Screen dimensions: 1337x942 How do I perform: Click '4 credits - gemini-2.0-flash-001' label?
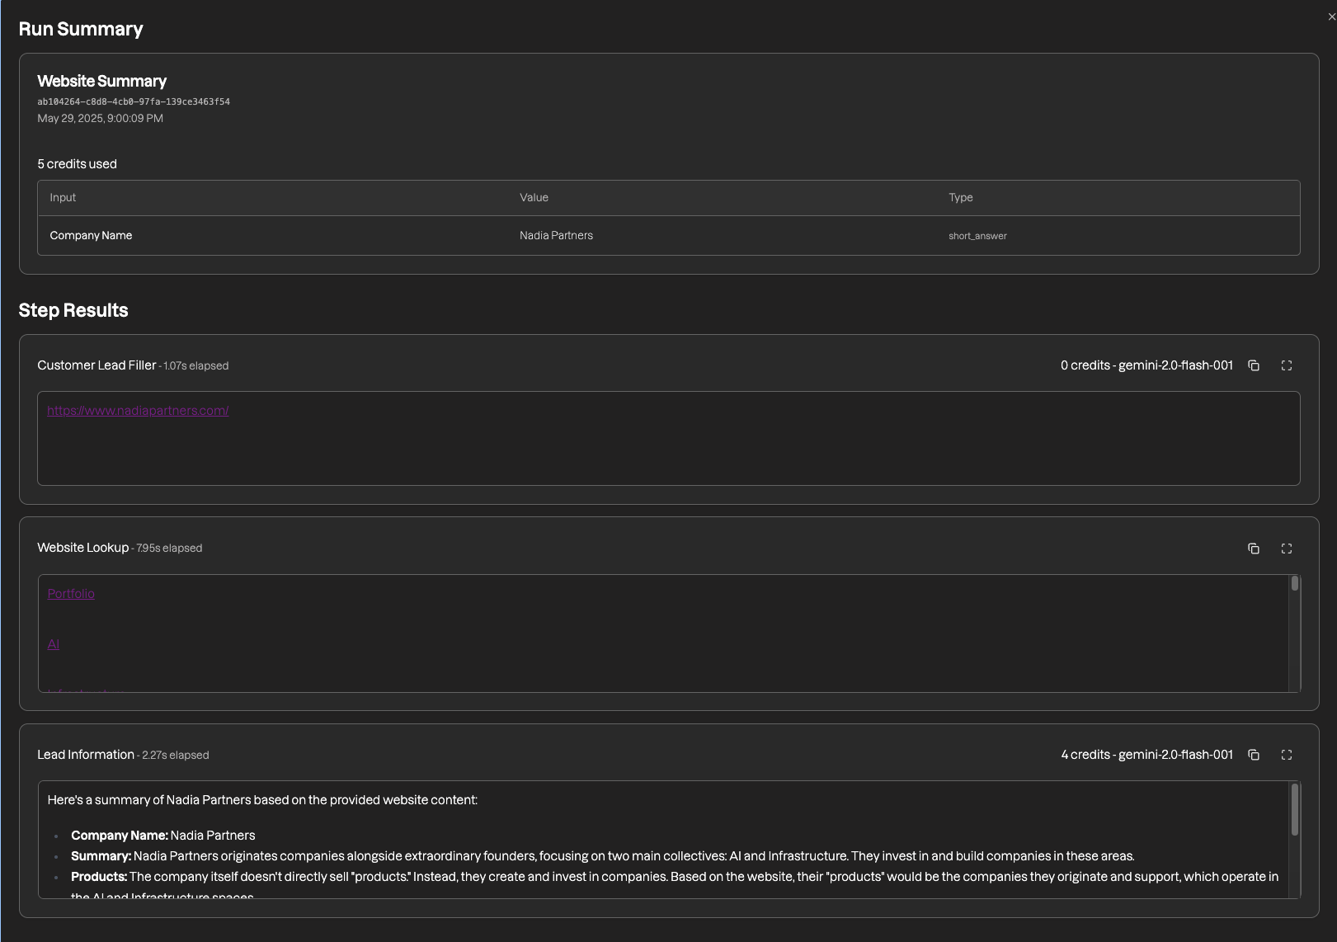click(1146, 755)
